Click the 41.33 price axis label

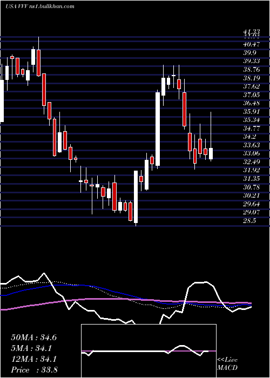(252, 31)
